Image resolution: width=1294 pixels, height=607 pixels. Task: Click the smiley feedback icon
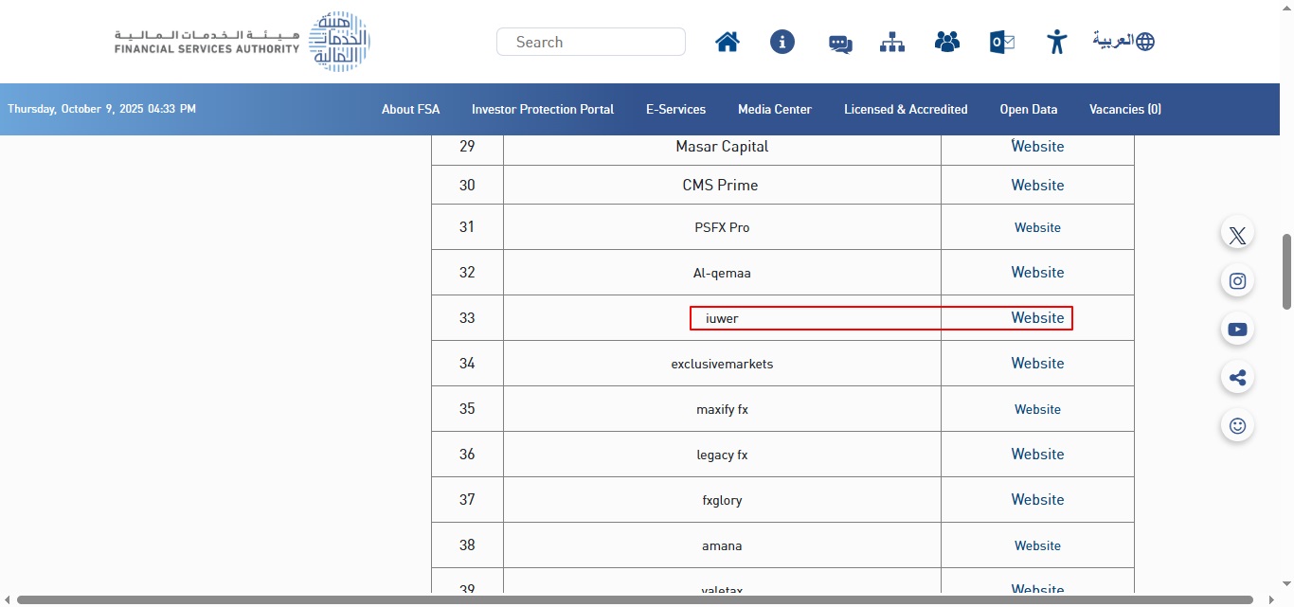click(x=1237, y=426)
